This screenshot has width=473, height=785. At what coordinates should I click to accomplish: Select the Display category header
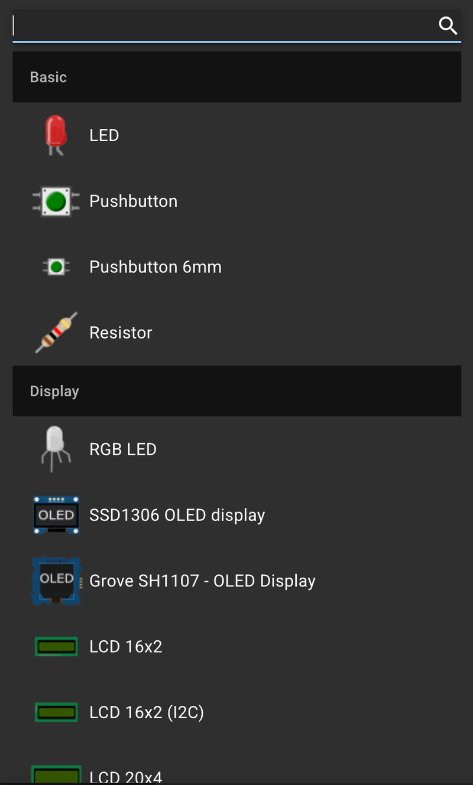click(54, 391)
